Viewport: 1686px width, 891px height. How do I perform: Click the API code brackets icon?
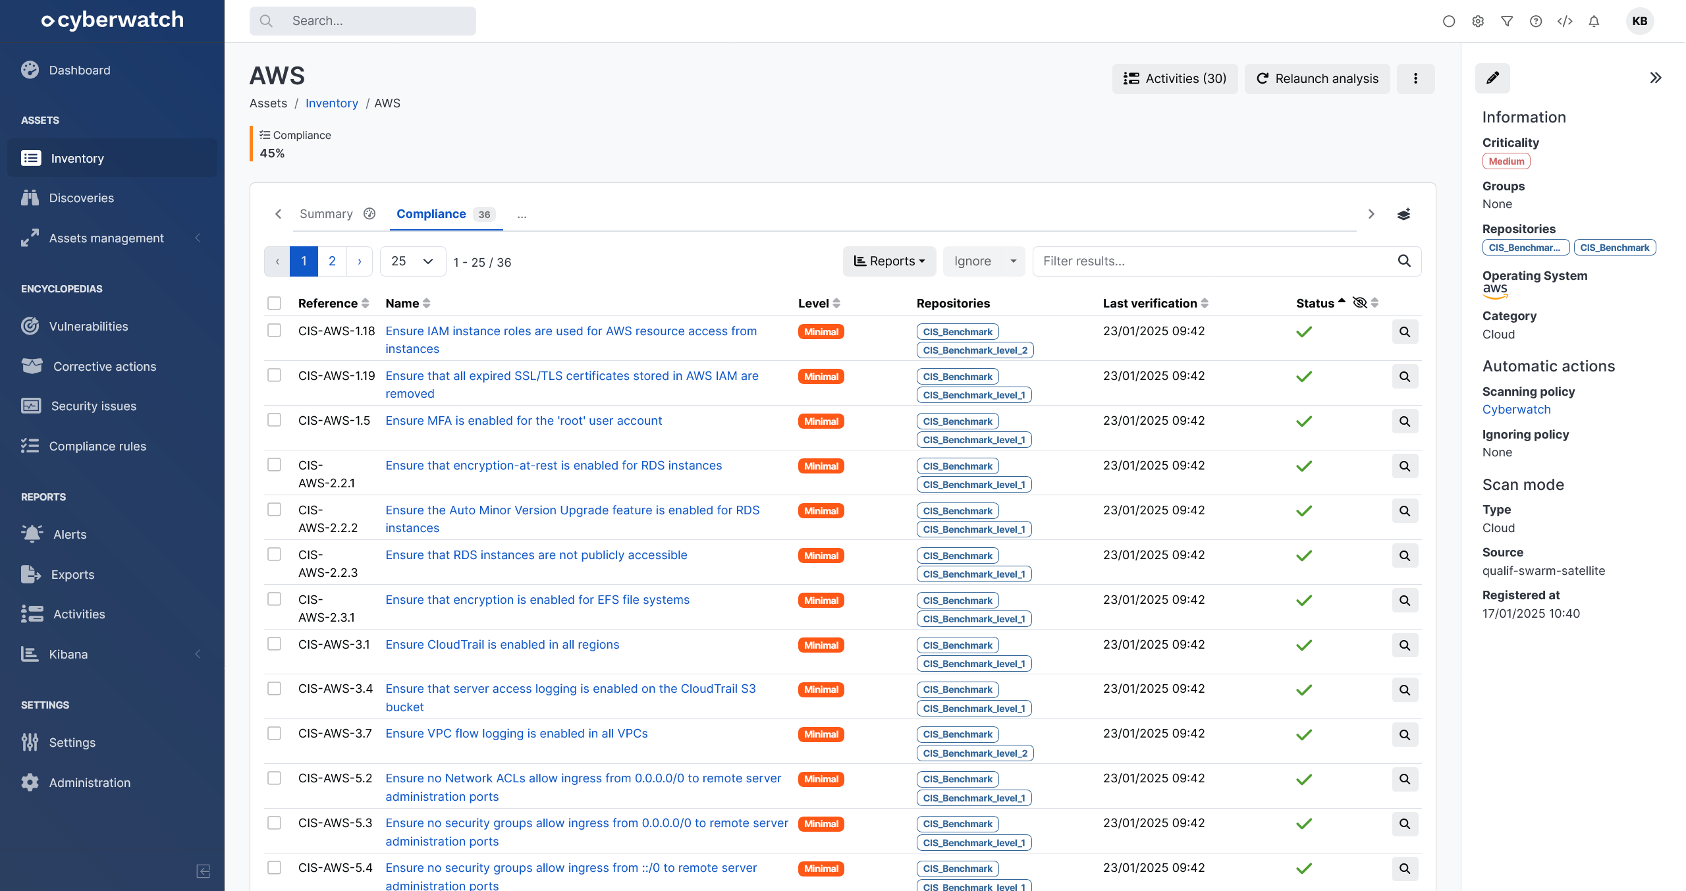[1565, 21]
